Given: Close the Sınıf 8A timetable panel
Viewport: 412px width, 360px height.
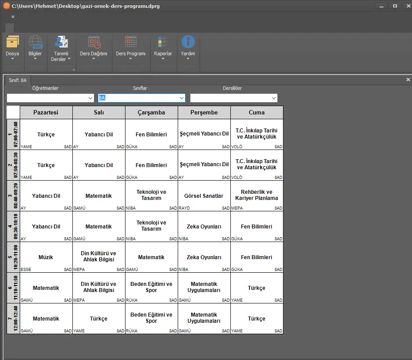Looking at the screenshot, I should coord(408,79).
